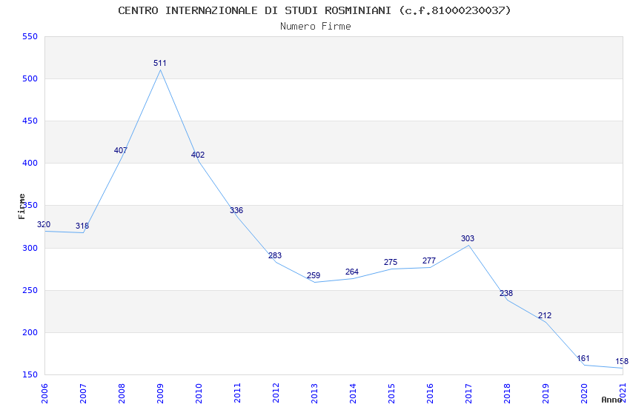Click the 2019 x-axis year label
This screenshot has height=407, width=630.
(546, 394)
